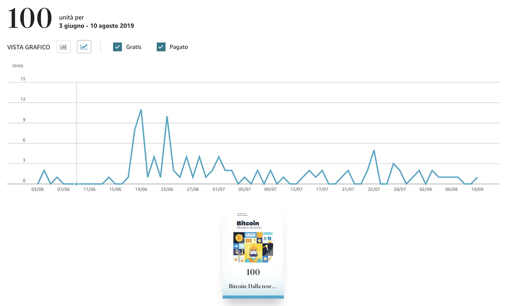Select the tall peak on 19/06

[141, 110]
